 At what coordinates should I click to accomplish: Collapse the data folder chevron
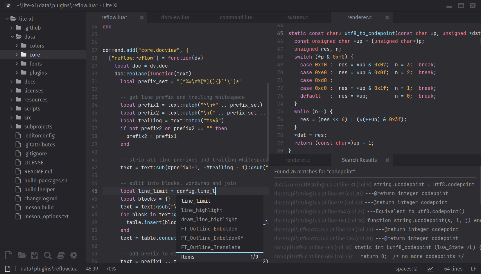click(x=12, y=37)
